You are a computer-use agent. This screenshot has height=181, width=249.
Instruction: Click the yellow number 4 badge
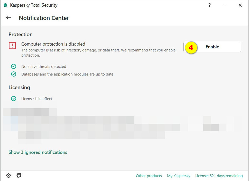[x=191, y=48]
